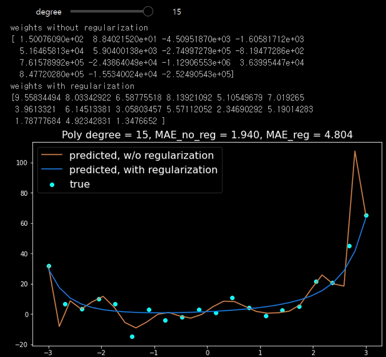
Task: Toggle 'predicted, w/o regularization' legend entry
Action: [x=142, y=155]
